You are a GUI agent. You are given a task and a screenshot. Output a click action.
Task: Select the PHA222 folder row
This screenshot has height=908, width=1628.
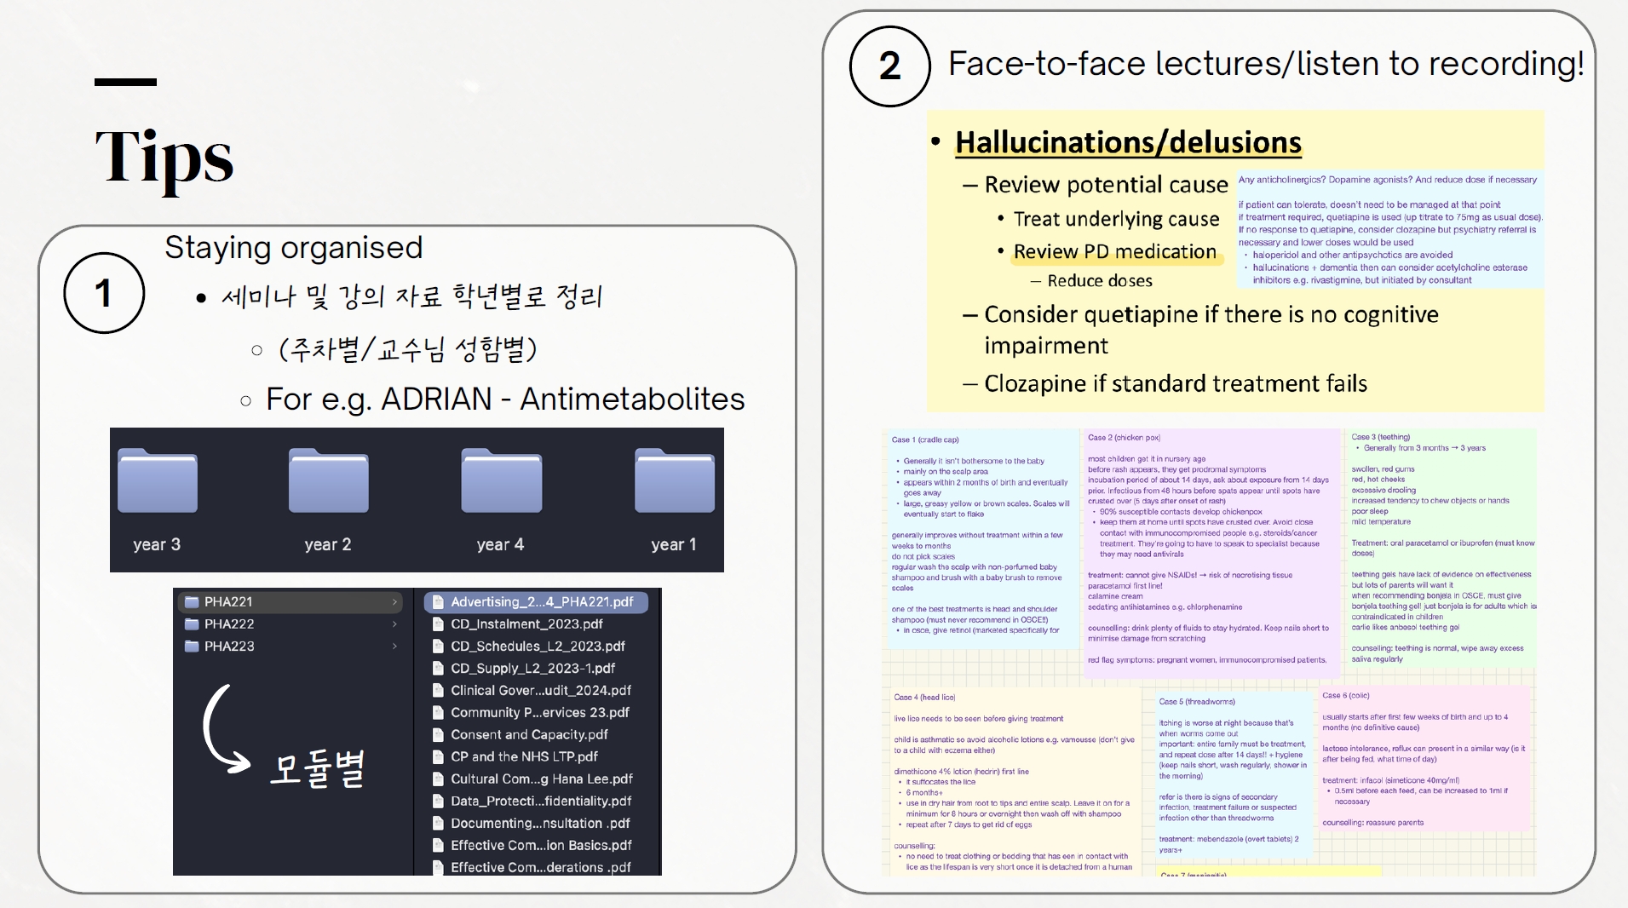(291, 624)
